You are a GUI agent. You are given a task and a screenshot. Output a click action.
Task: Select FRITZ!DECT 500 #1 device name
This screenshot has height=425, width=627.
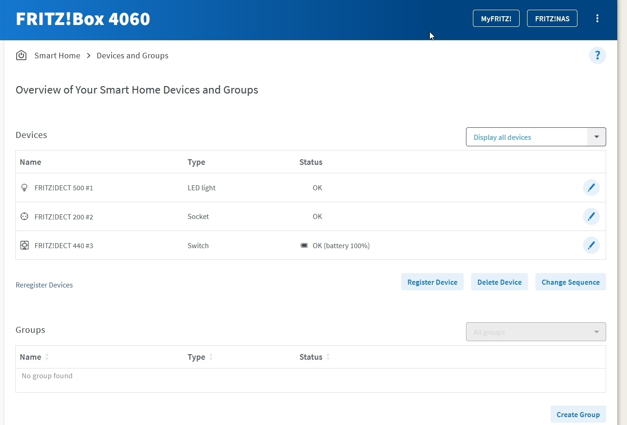pos(64,188)
